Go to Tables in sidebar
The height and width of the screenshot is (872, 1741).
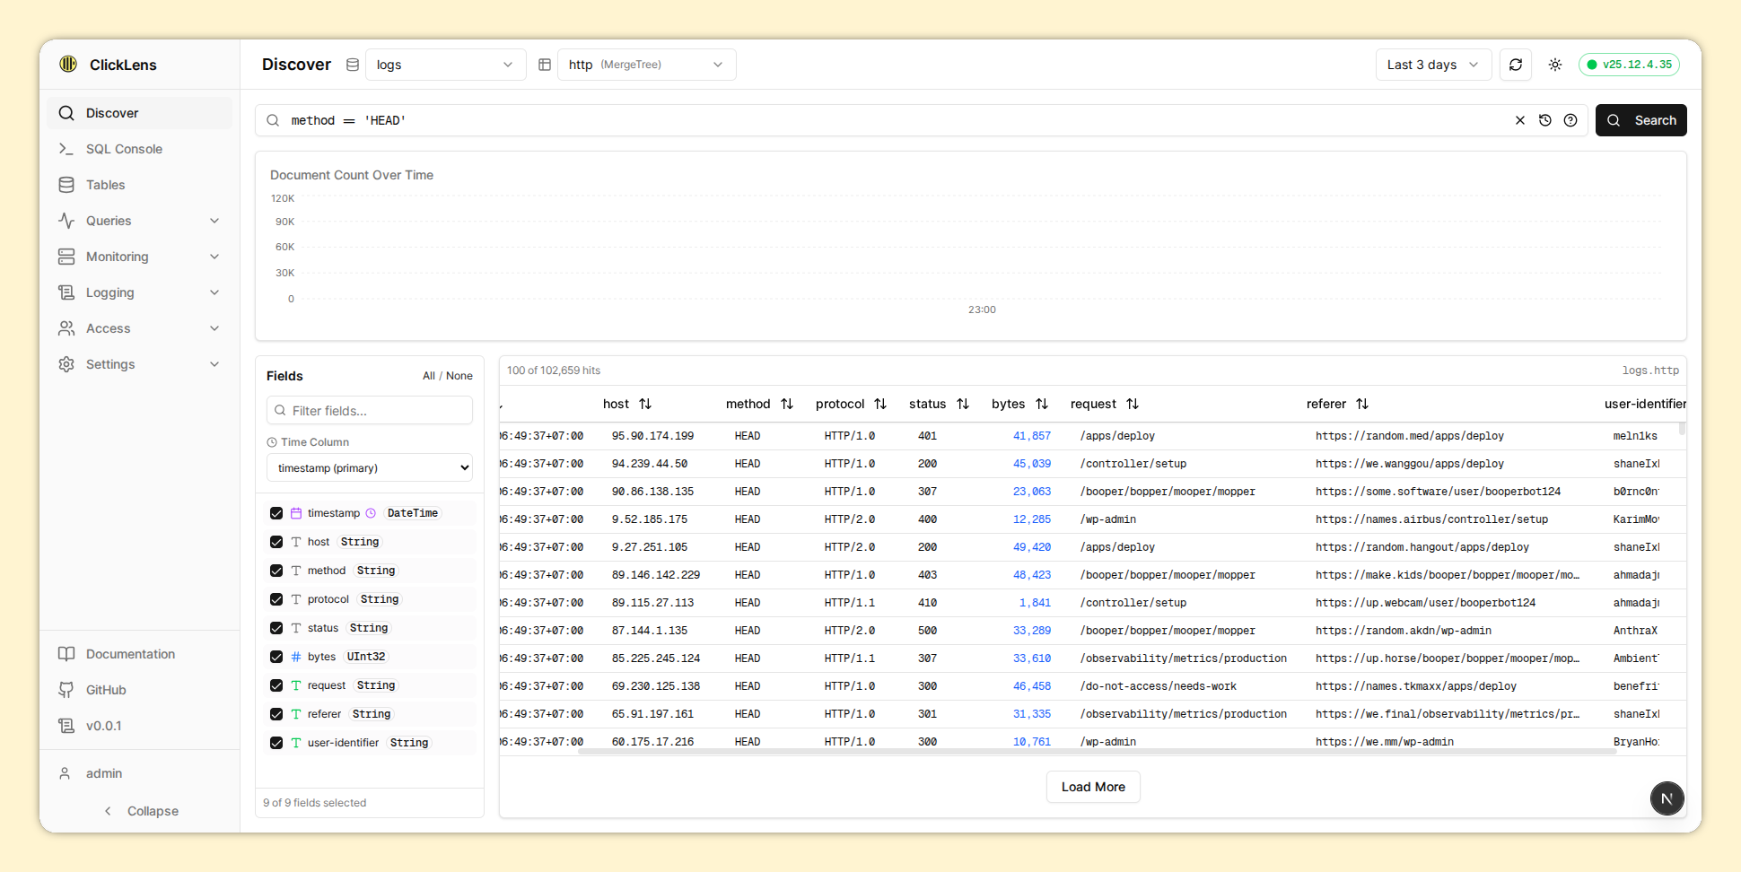click(105, 185)
